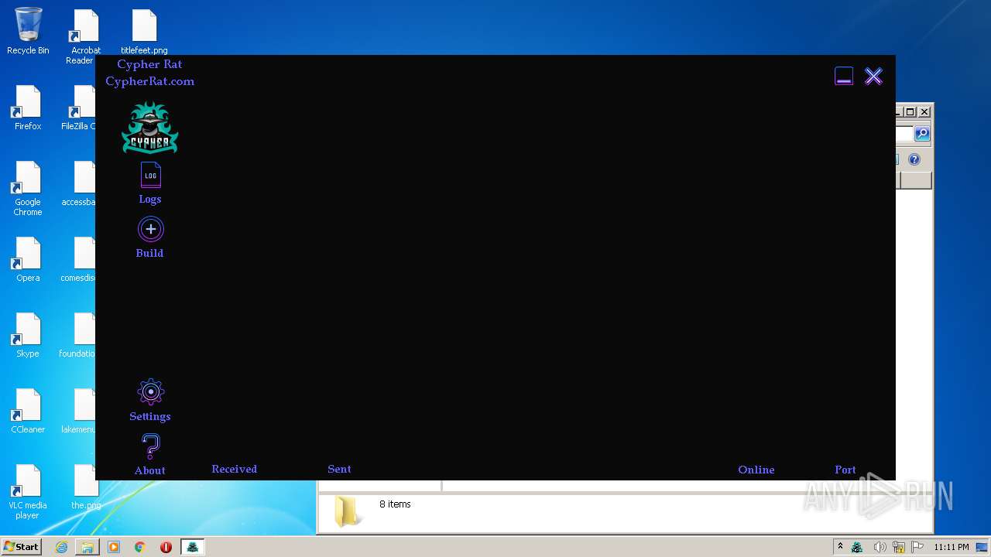Open Windows Explorer from taskbar
This screenshot has width=991, height=557.
[x=87, y=547]
